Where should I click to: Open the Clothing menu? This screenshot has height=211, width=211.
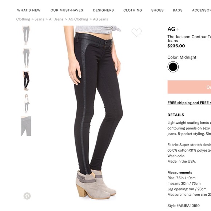[133, 10]
